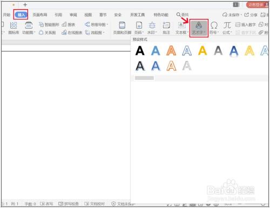Image resolution: width=270 pixels, height=208 pixels.
Task: Click the 分享 share button
Action: click(251, 15)
